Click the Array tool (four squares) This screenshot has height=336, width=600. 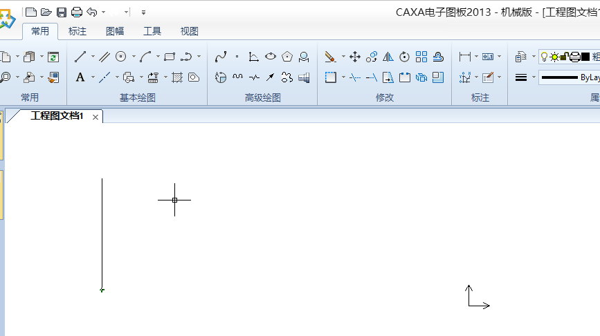(x=421, y=57)
